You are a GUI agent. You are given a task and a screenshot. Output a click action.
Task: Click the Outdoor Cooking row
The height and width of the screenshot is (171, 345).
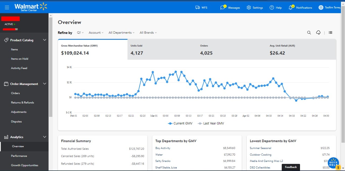(290, 155)
